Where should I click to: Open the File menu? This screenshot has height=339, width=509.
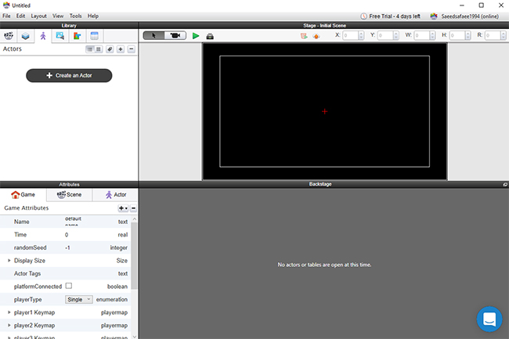(6, 16)
